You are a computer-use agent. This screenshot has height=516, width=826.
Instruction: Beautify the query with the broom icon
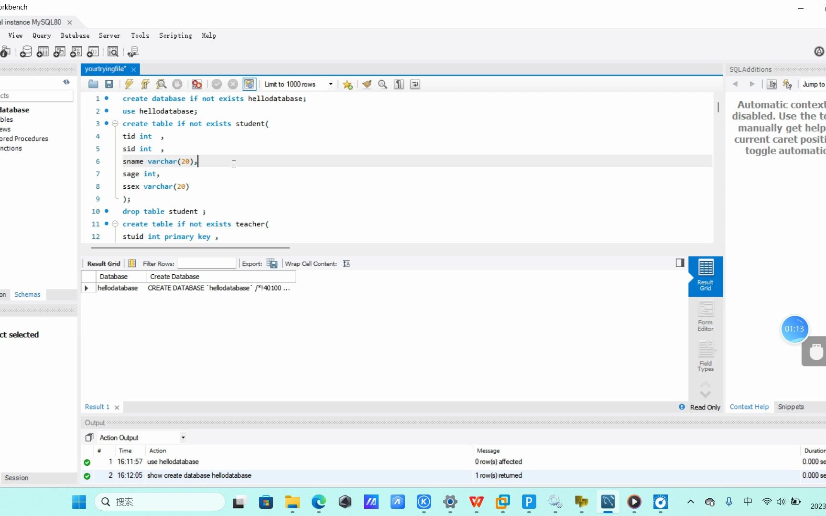pos(367,84)
